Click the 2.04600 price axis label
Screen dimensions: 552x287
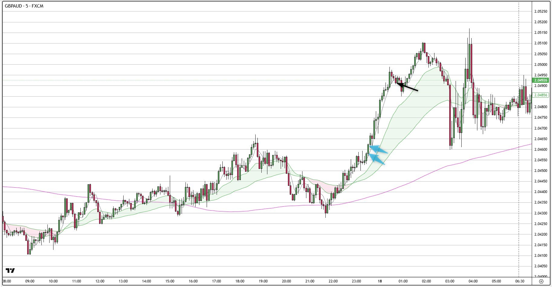point(541,150)
